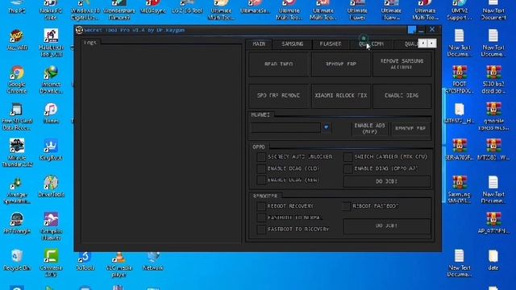Select the ROOT archive file icon
Image resolution: width=516 pixels, height=290 pixels.
(459, 80)
